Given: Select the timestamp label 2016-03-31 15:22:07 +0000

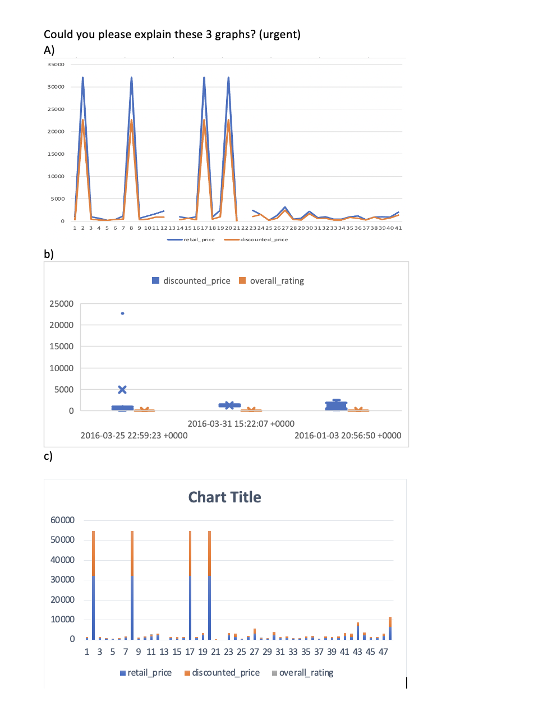Looking at the screenshot, I should pos(241,423).
